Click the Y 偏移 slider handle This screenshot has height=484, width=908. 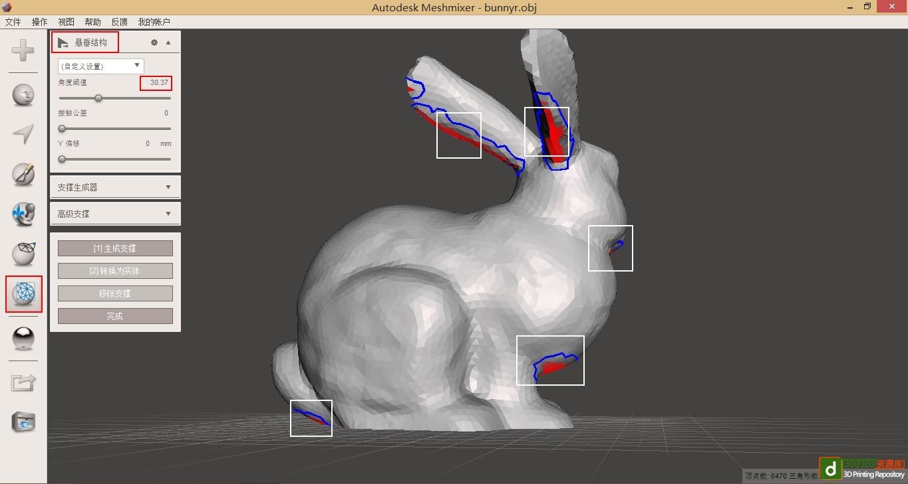point(62,159)
